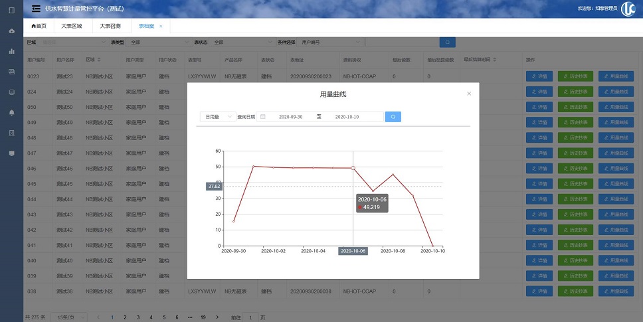Viewport: 643px width, 322px height.
Task: Click the 用户名称 column header
Action: (65, 60)
